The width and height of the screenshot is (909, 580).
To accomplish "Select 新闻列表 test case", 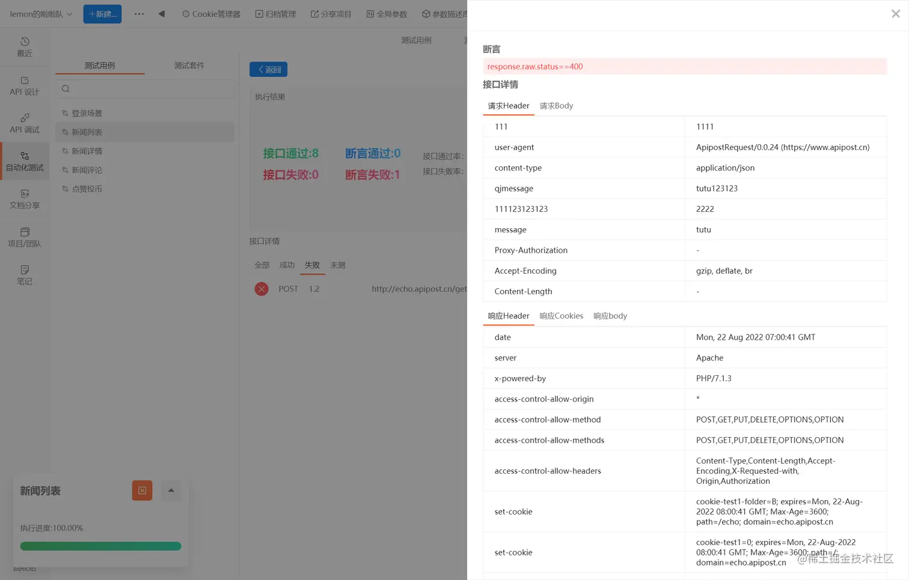I will (145, 132).
